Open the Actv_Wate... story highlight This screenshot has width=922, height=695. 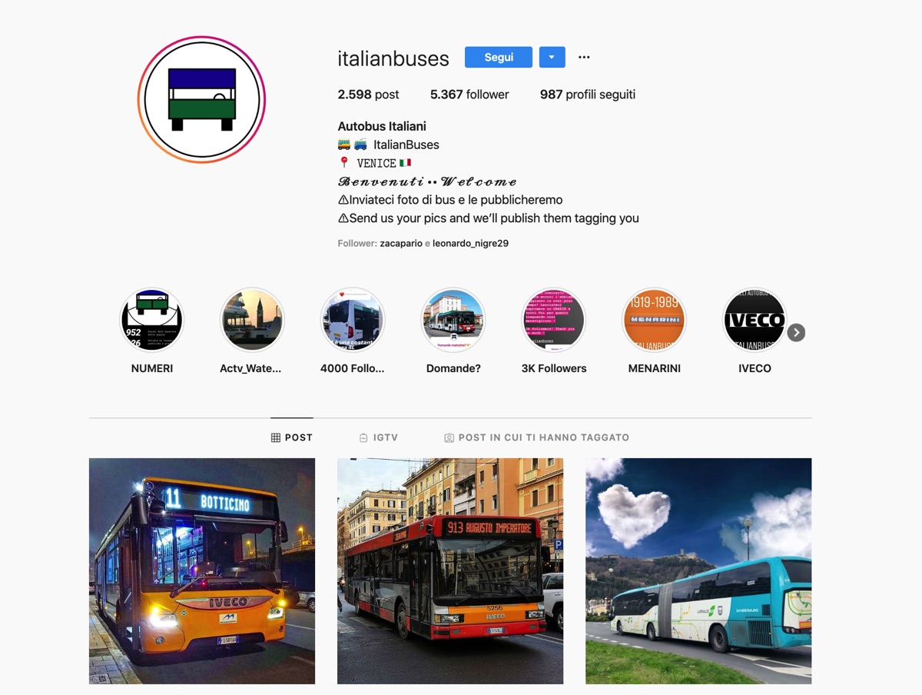coord(253,320)
